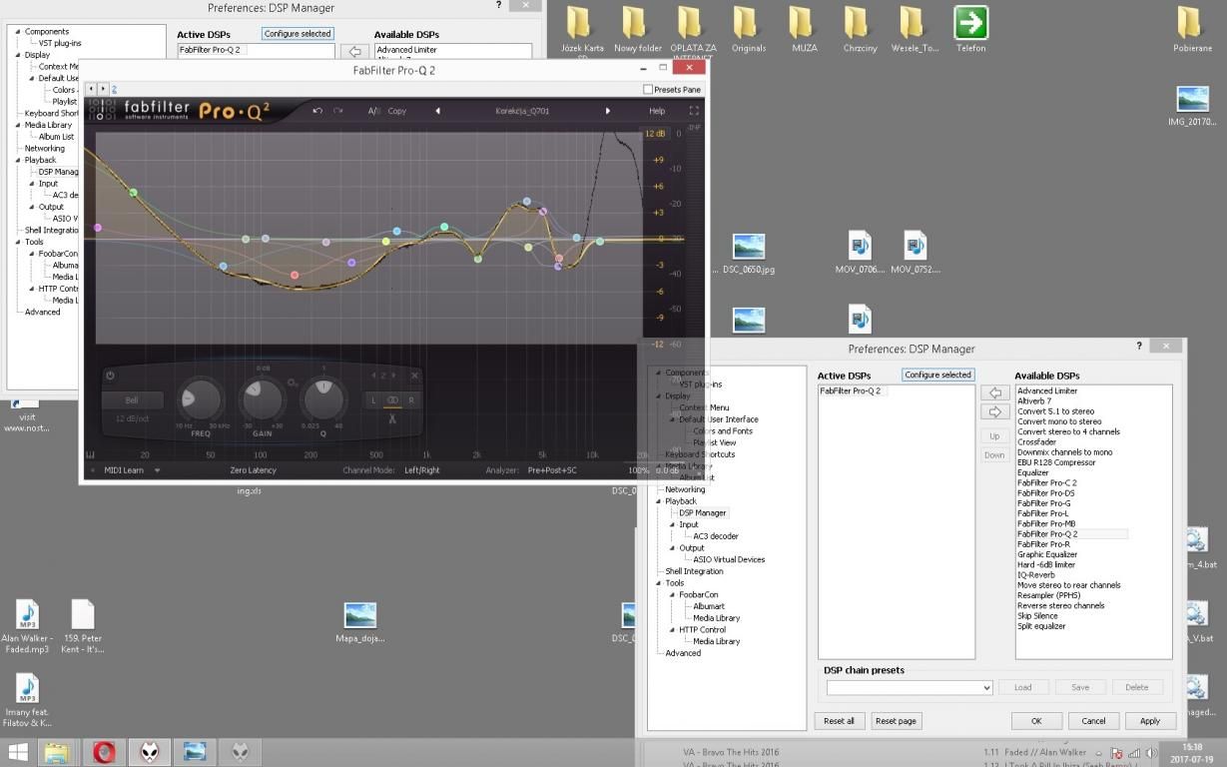
Task: Load previous preset with the left arrow beside Korekcja_Q701
Action: pyautogui.click(x=437, y=111)
